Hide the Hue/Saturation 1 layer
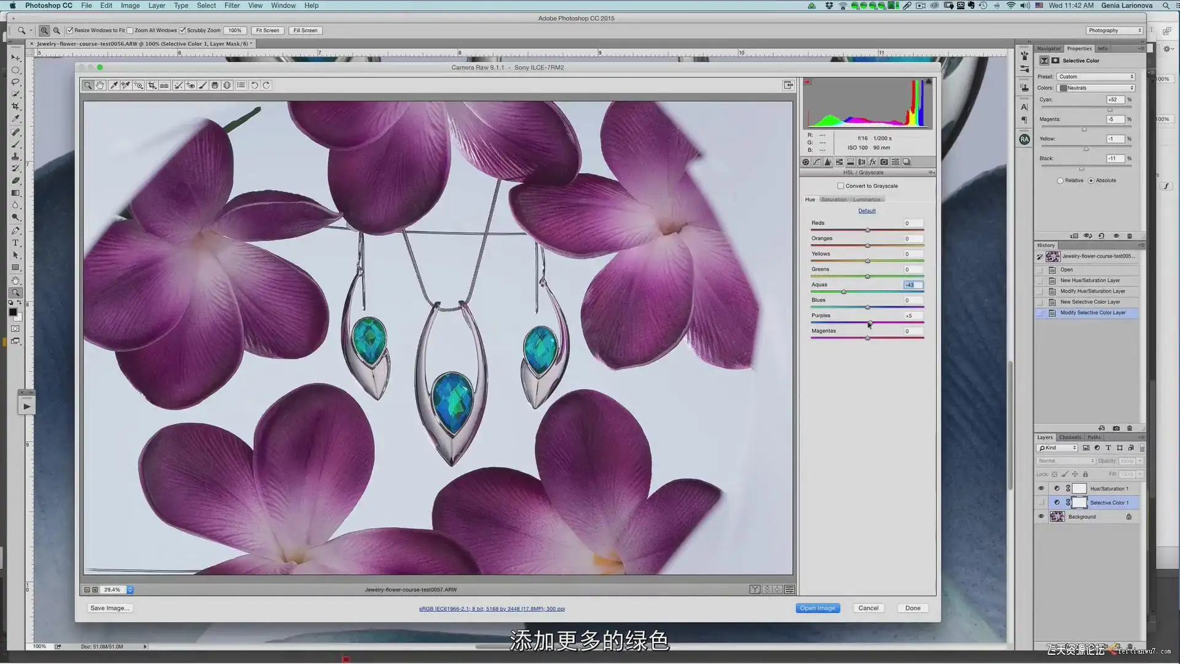Image resolution: width=1180 pixels, height=664 pixels. [x=1041, y=489]
